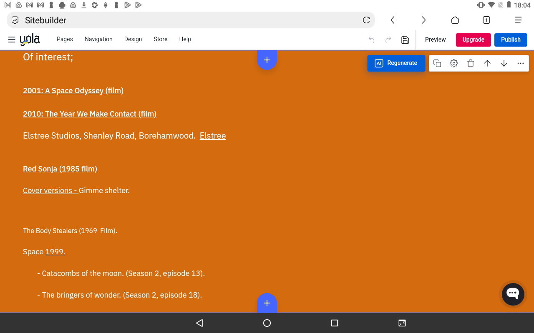Click the "Catacombs of the moon" line
Image resolution: width=534 pixels, height=333 pixels.
(x=121, y=273)
